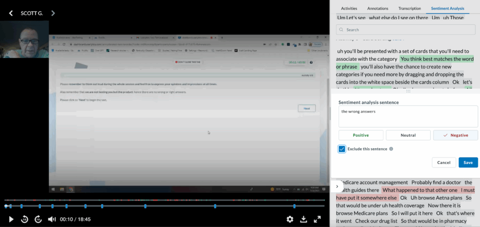Play the session recording

pyautogui.click(x=11, y=219)
